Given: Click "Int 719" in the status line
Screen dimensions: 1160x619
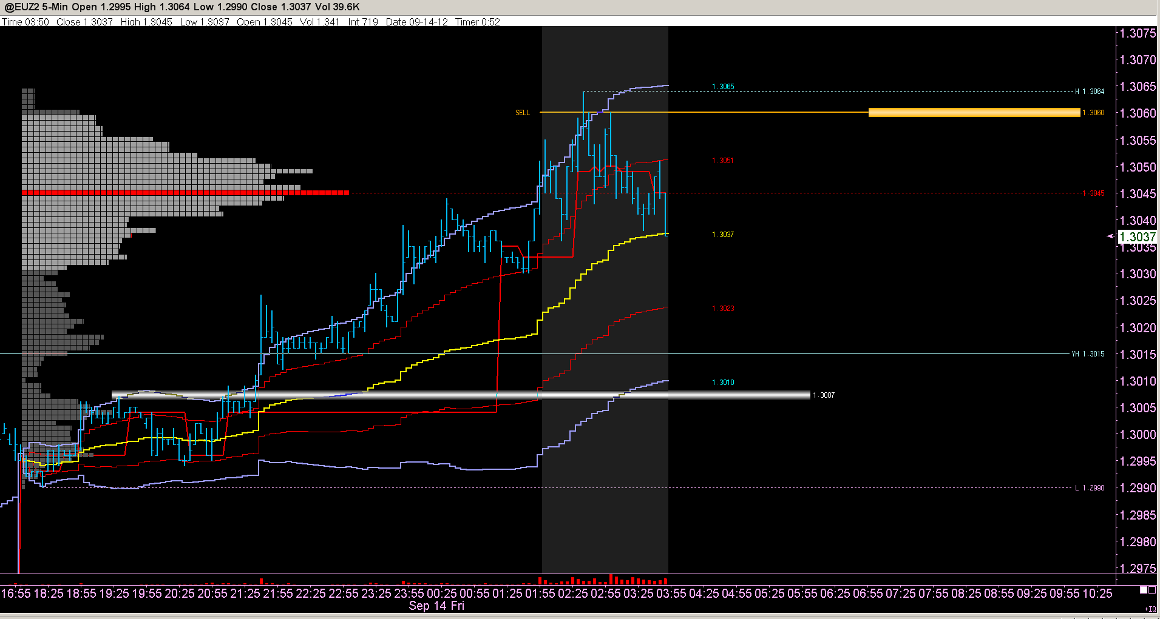Looking at the screenshot, I should click(x=363, y=22).
